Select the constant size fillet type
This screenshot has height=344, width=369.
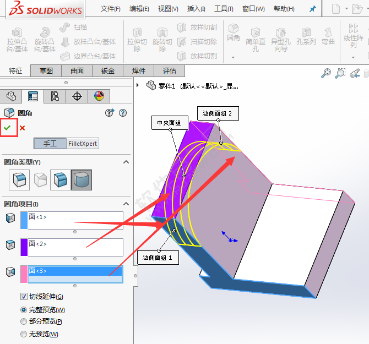pyautogui.click(x=19, y=180)
